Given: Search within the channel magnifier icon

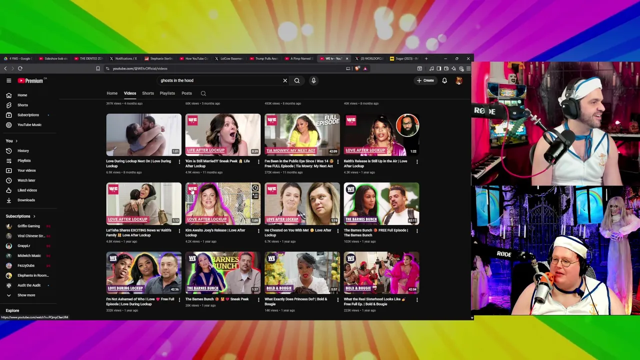Looking at the screenshot, I should [203, 93].
